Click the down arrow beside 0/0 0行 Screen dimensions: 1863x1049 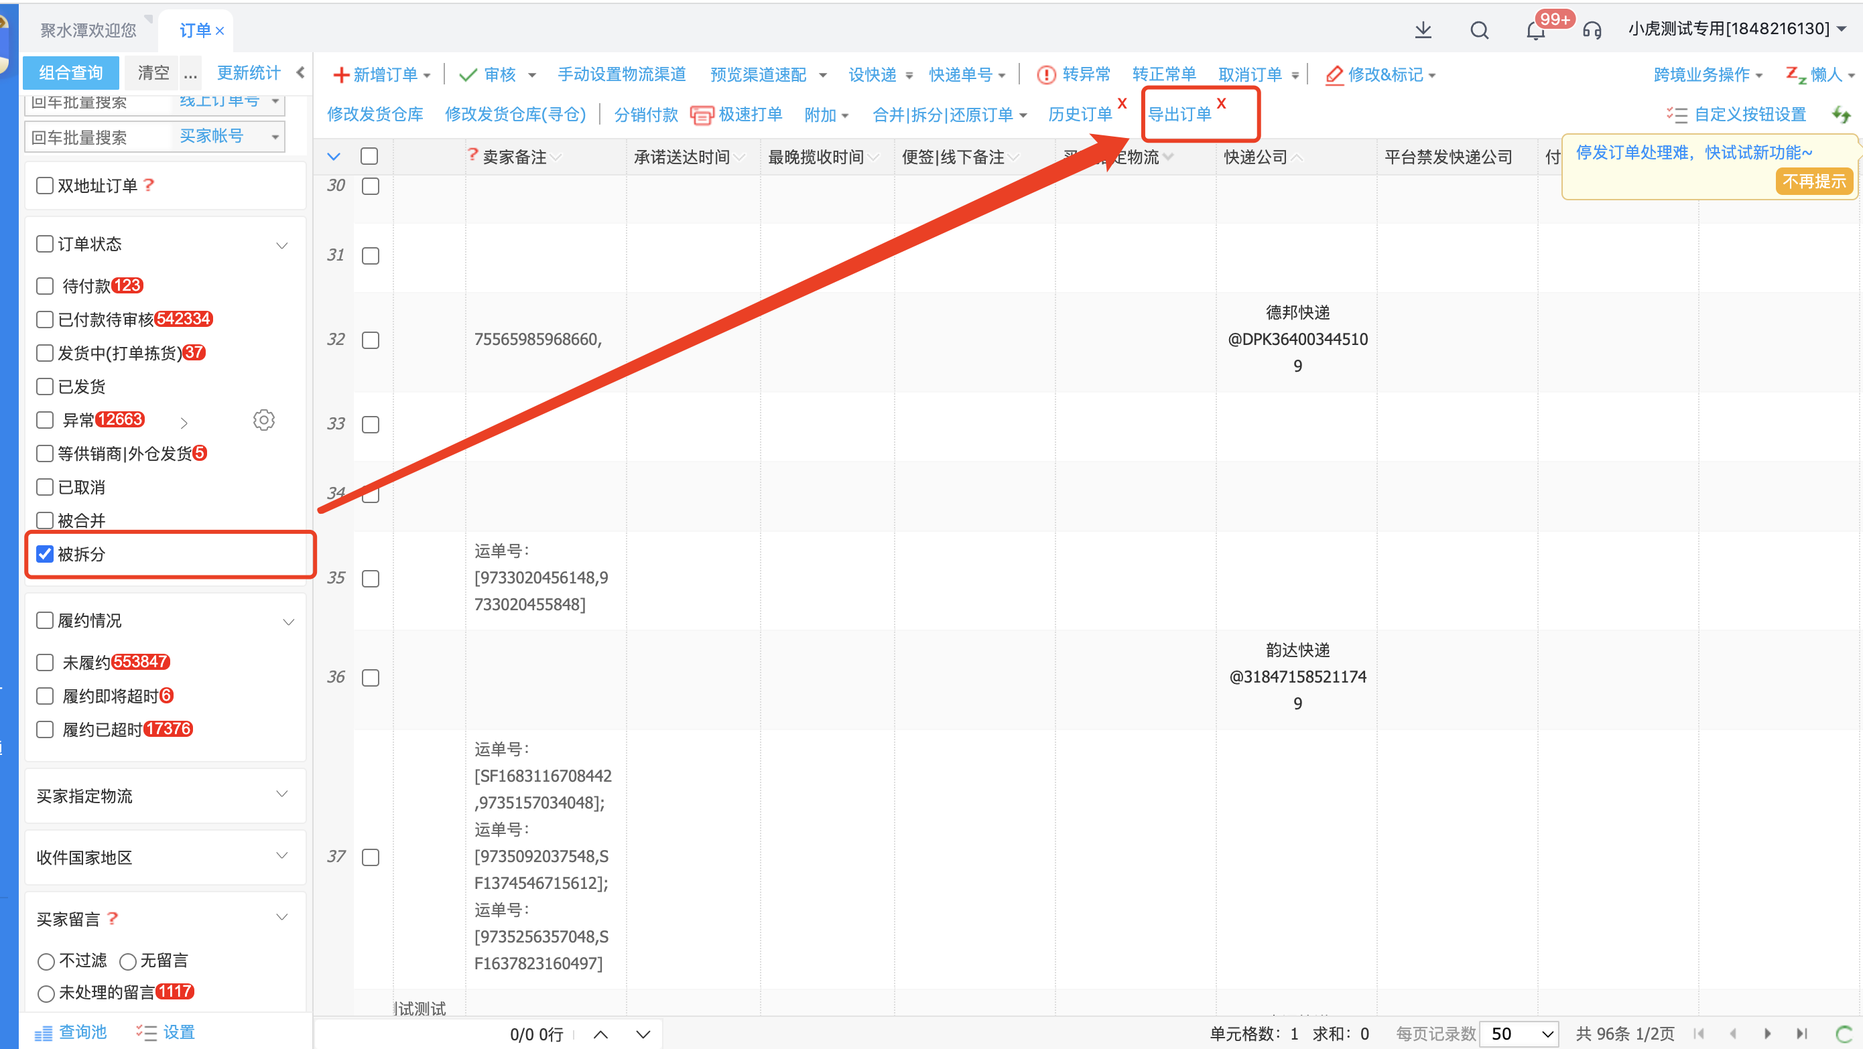[x=642, y=1034]
